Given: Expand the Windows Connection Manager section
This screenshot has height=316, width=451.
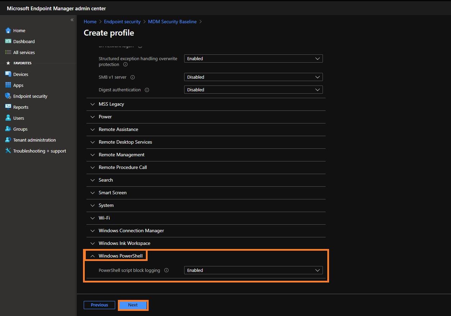Looking at the screenshot, I should click(x=206, y=231).
